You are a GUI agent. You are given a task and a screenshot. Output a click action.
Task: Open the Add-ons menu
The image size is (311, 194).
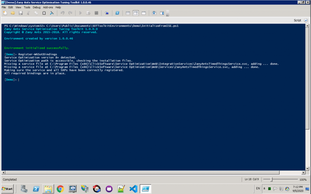(48, 7)
